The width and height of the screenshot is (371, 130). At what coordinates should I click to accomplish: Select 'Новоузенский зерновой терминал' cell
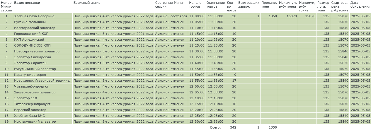[x=43, y=81]
